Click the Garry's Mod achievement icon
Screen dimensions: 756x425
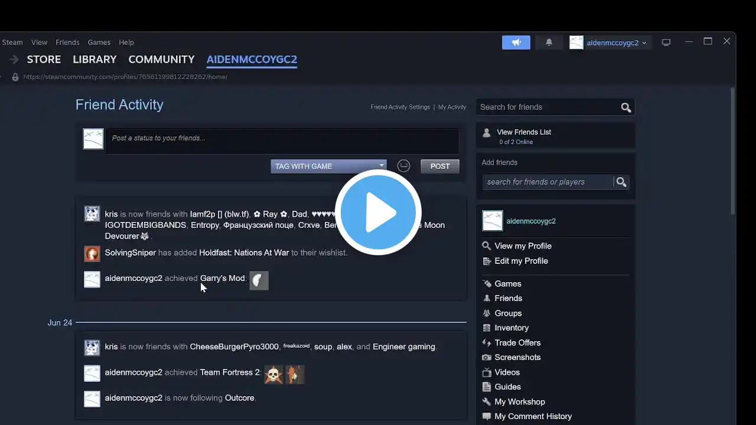pyautogui.click(x=259, y=280)
